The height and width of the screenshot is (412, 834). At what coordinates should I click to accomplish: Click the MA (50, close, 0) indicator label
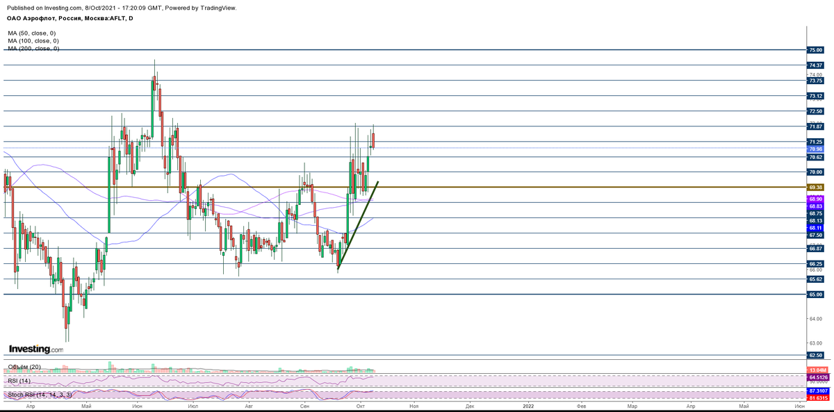(x=32, y=33)
